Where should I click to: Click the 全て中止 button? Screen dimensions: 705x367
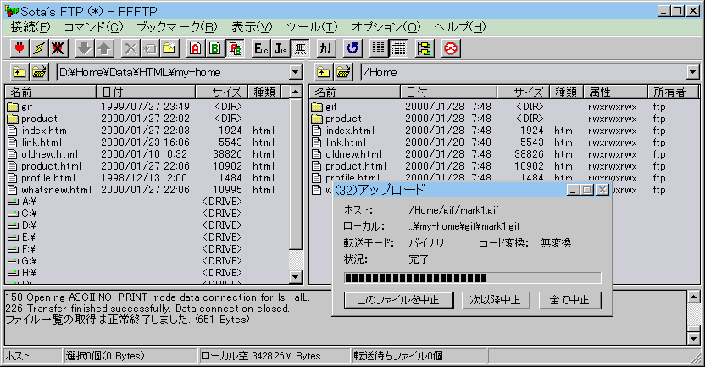[569, 300]
